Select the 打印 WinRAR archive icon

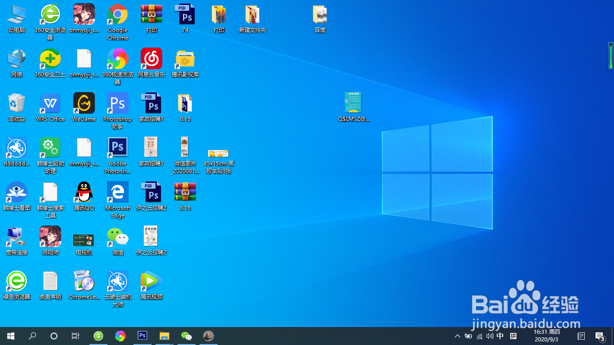pos(151,19)
